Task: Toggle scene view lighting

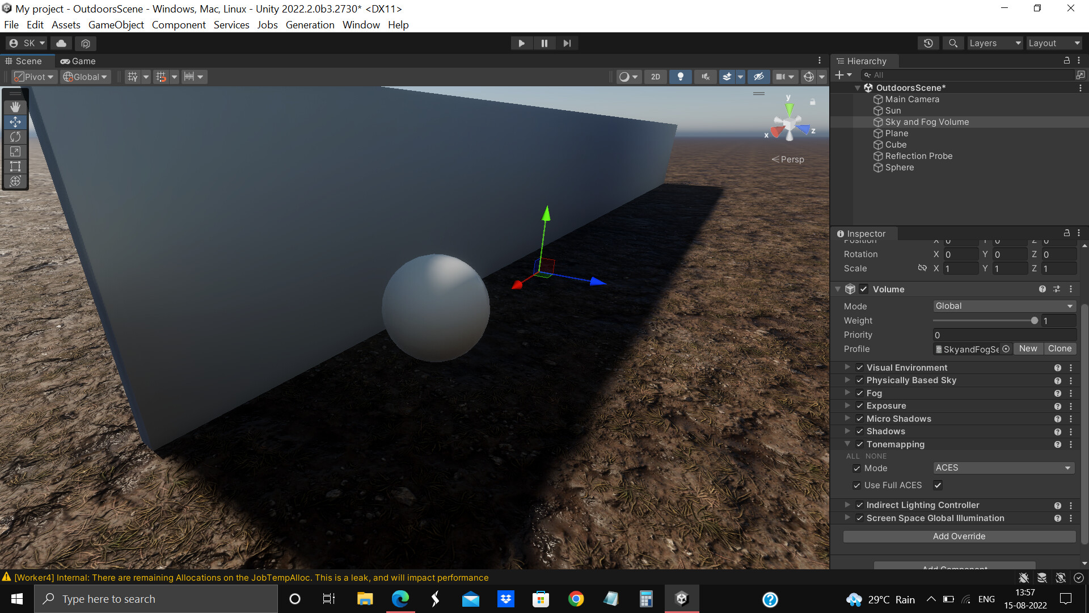Action: (681, 77)
